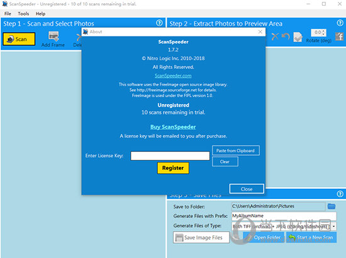The image size is (346, 258).
Task: Click the Unregistered status text
Action: coord(173,105)
